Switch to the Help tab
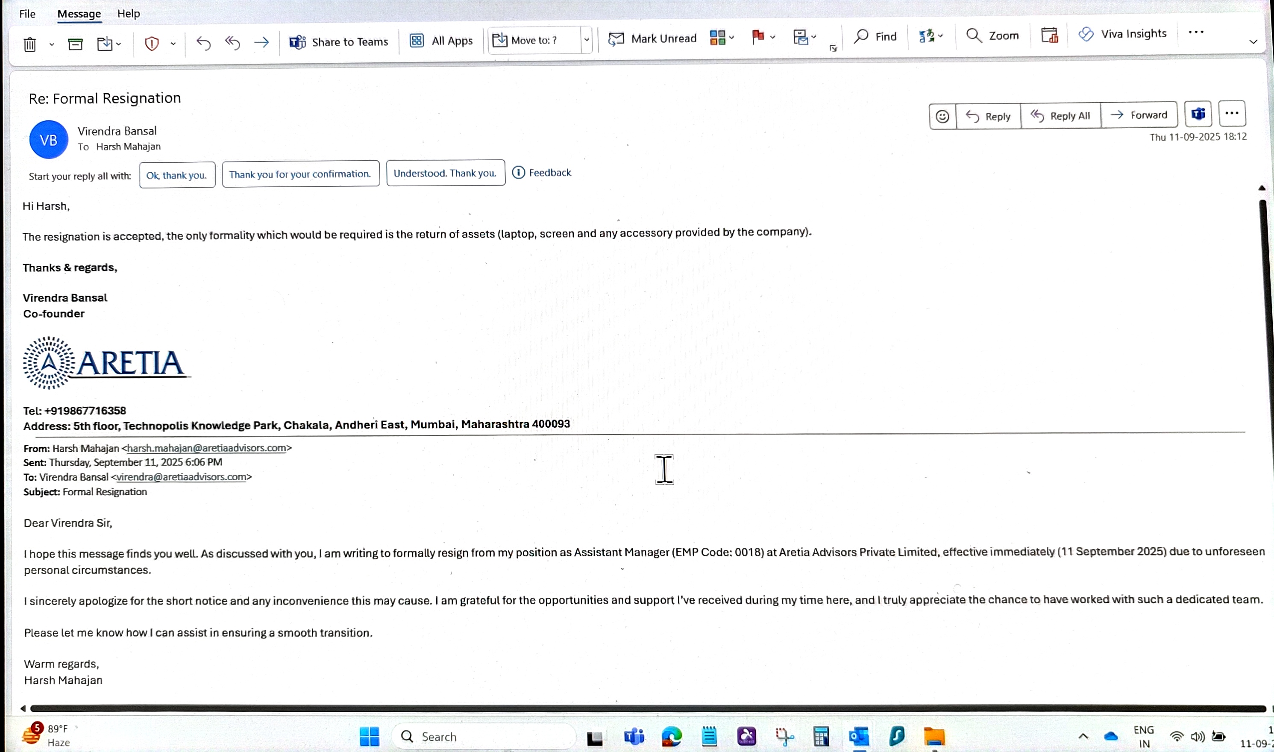Viewport: 1274px width, 752px height. 128,14
